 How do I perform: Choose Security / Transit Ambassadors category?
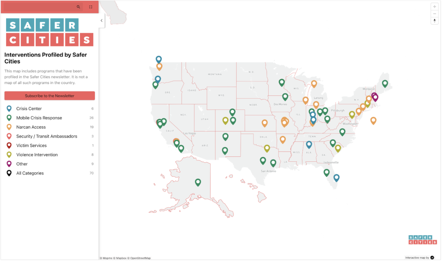[49, 136]
